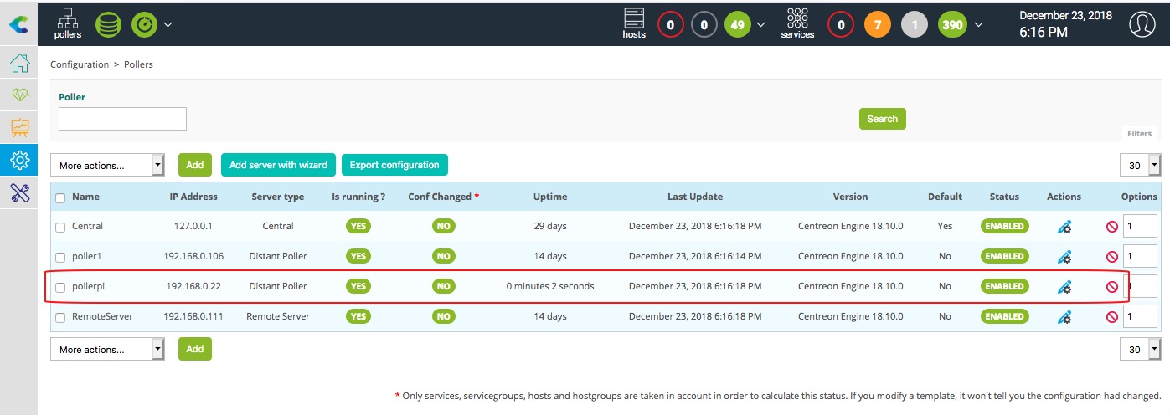Open the user profile icon
The width and height of the screenshot is (1170, 415).
tap(1142, 24)
